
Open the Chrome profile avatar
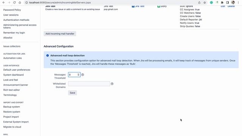tap(233, 3)
